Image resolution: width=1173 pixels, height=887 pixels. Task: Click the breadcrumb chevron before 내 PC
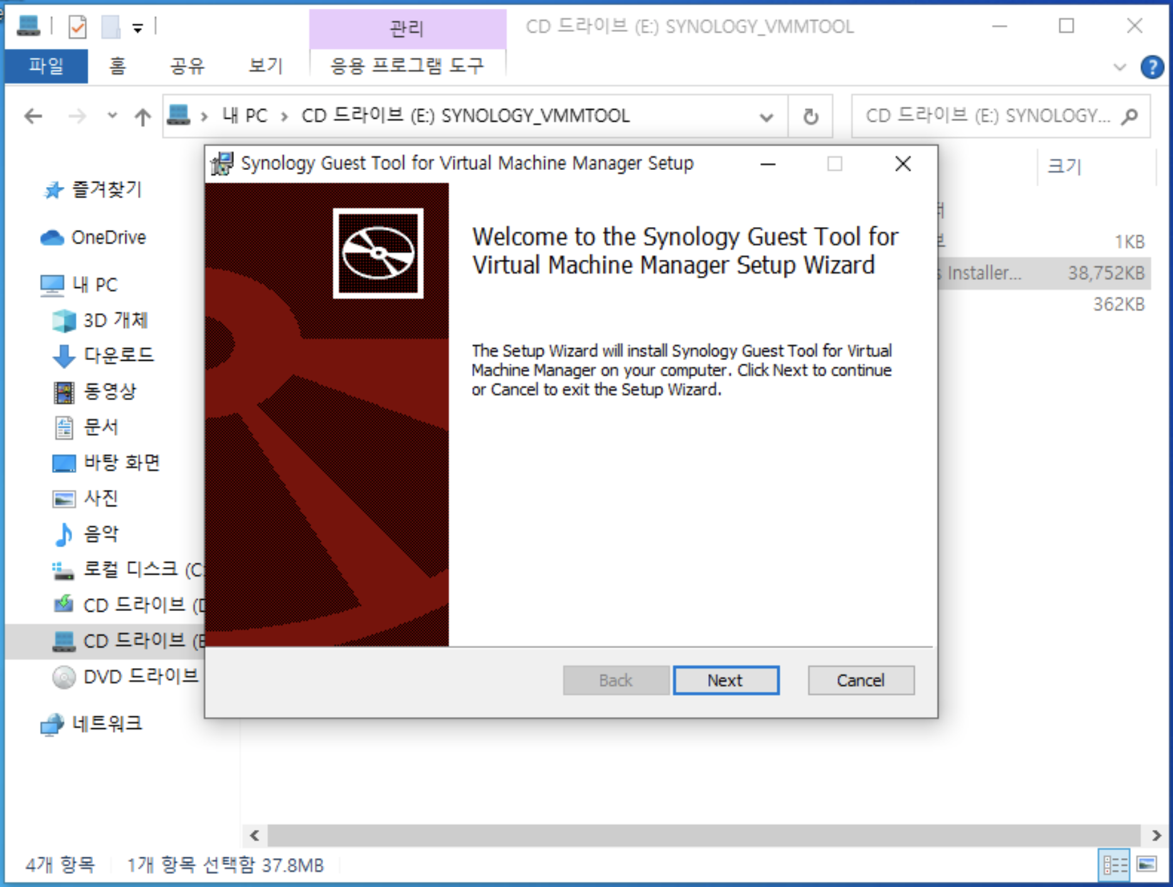pos(204,116)
